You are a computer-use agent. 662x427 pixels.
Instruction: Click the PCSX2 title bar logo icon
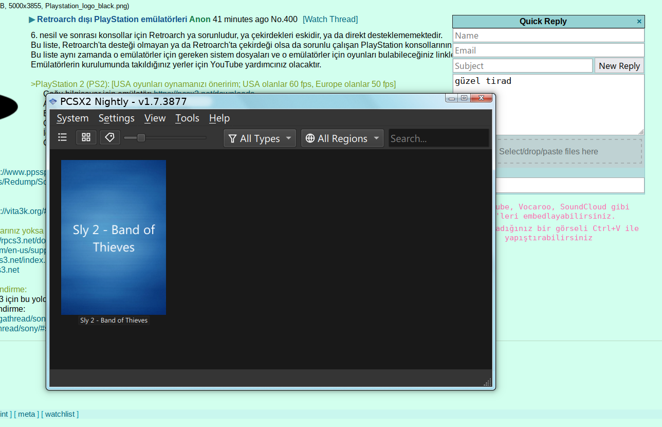[x=53, y=101]
